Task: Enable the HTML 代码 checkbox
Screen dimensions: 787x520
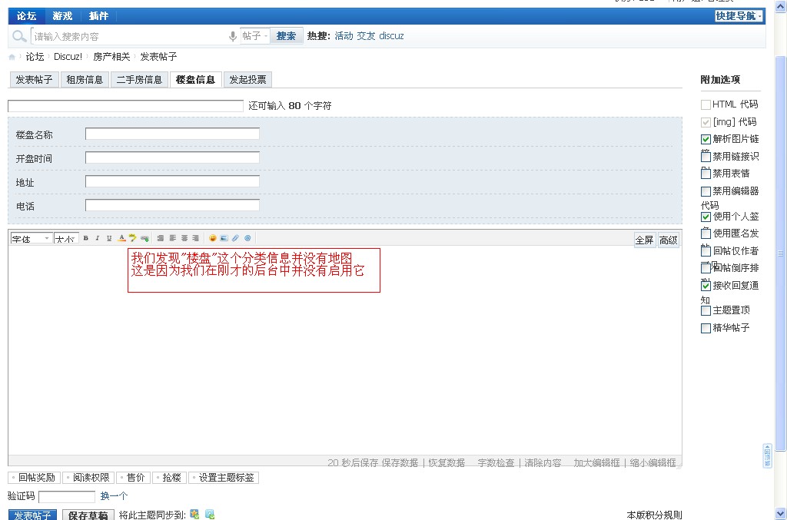Action: tap(706, 104)
